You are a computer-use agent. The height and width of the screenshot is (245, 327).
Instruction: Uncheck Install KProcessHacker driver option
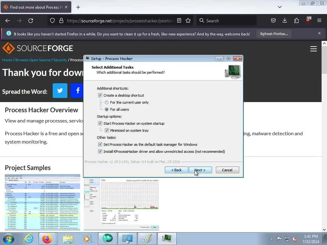(x=100, y=152)
